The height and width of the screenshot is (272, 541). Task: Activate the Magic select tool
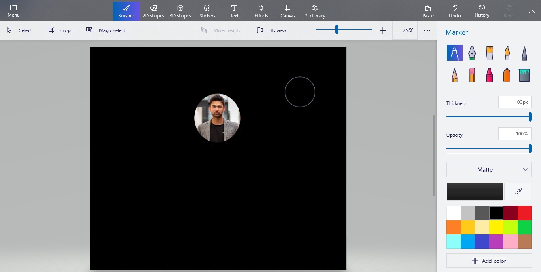(x=106, y=30)
